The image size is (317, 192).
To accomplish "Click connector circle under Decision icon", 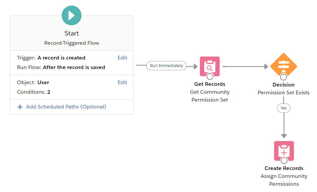I will (283, 77).
